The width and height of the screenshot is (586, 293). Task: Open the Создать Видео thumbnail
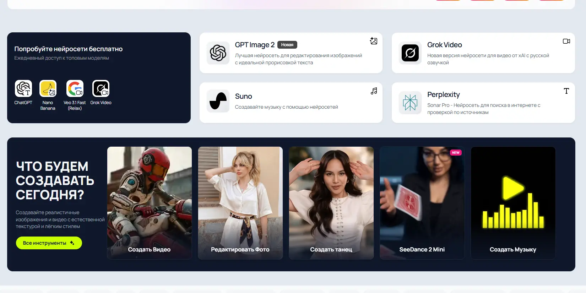[150, 203]
